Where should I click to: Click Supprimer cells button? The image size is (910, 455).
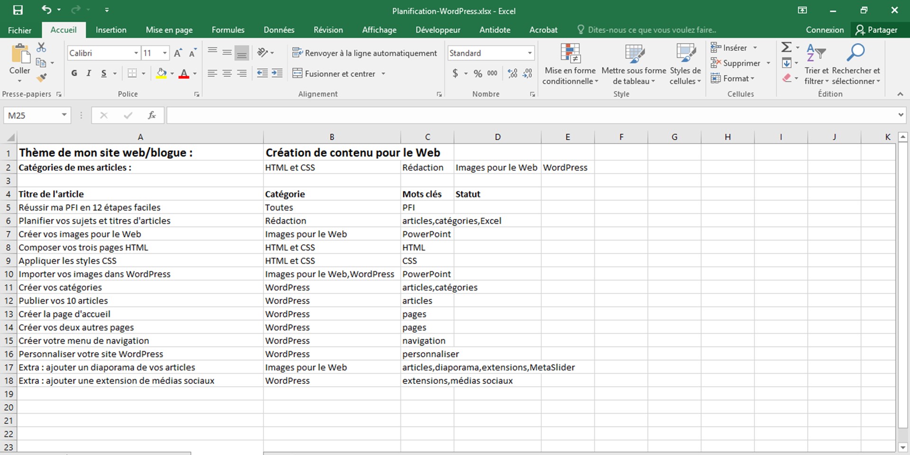(736, 63)
